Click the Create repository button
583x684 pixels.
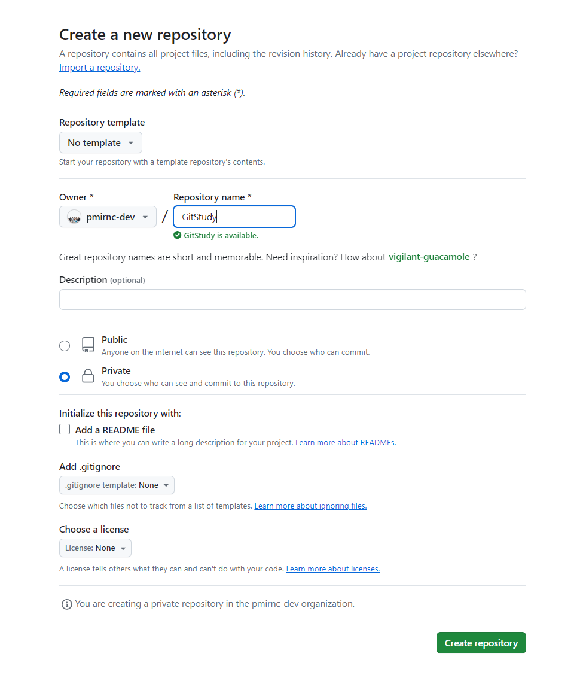(481, 643)
